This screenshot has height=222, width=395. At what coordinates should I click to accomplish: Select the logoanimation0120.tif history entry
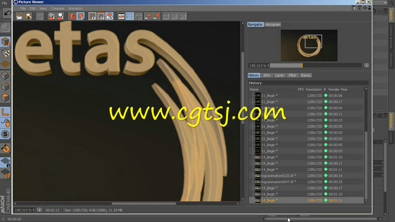(x=306, y=176)
